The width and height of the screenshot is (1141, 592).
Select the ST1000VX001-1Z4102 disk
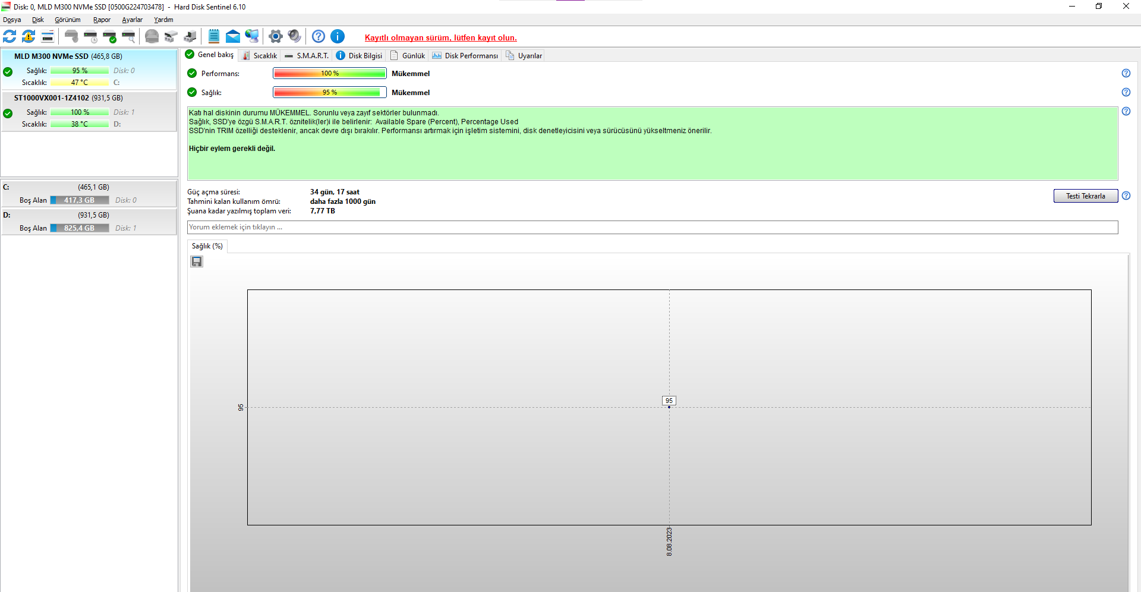[89, 111]
